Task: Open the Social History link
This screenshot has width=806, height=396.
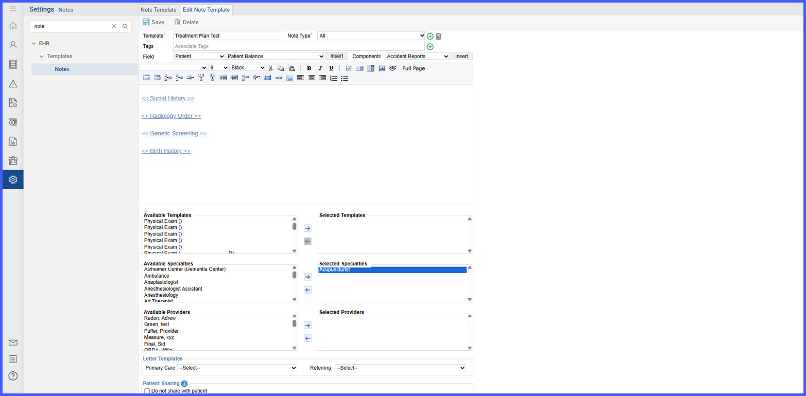Action: 168,98
